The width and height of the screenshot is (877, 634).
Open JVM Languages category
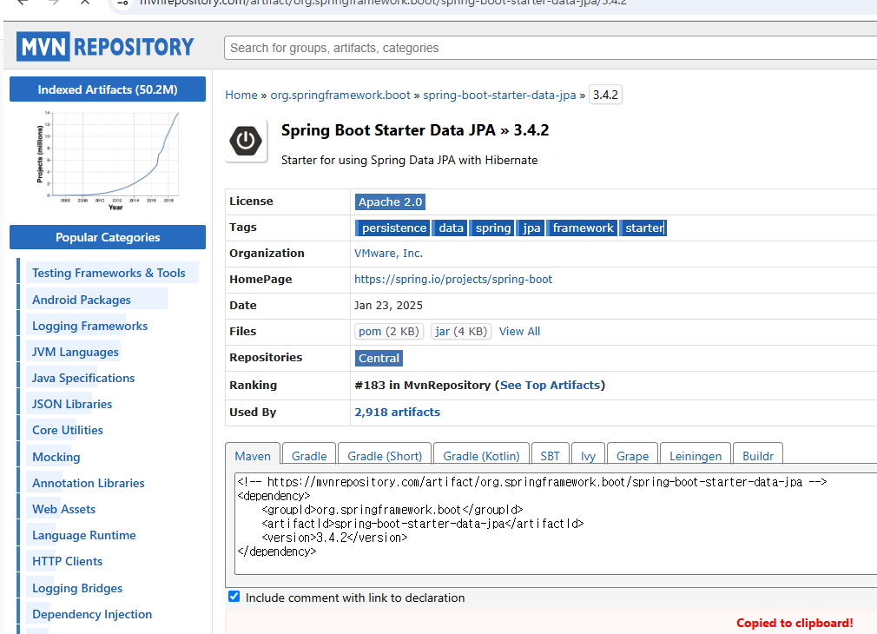pyautogui.click(x=75, y=352)
